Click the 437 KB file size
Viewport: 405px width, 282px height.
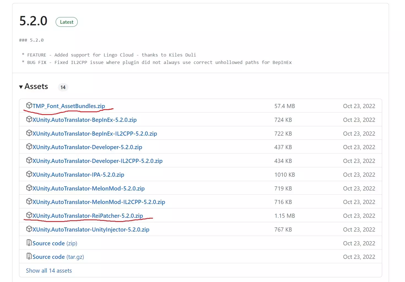click(x=283, y=147)
